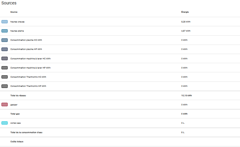Select the Consommation piscine HP swatch

(x=5, y=49)
